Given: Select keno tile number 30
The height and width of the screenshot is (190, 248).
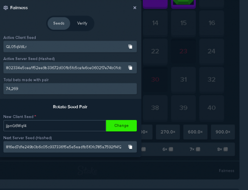Looking at the screenshot, I should click(x=155, y=80).
